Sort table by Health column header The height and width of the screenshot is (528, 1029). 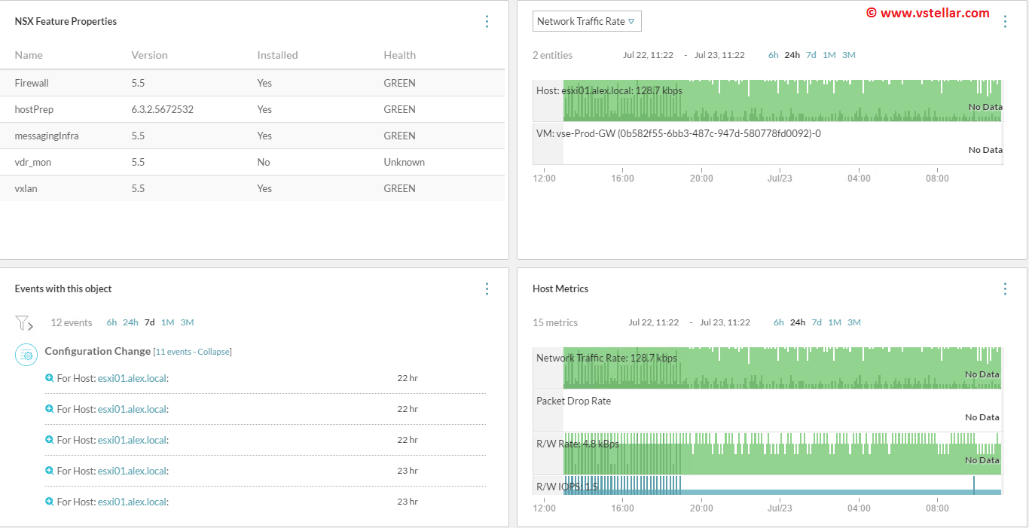coord(399,55)
